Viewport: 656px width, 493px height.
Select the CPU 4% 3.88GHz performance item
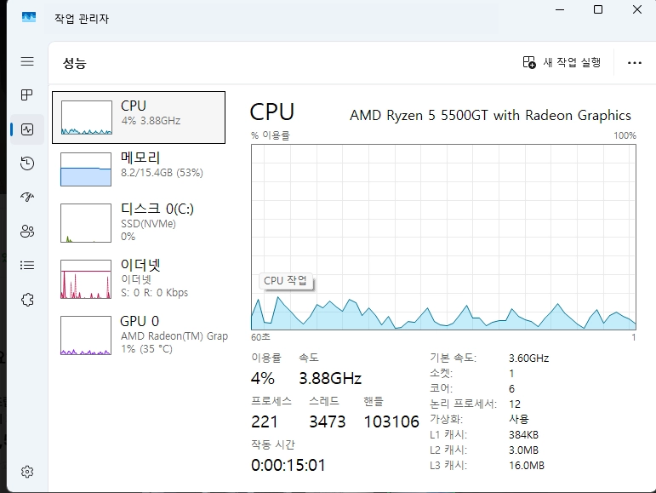coord(139,118)
